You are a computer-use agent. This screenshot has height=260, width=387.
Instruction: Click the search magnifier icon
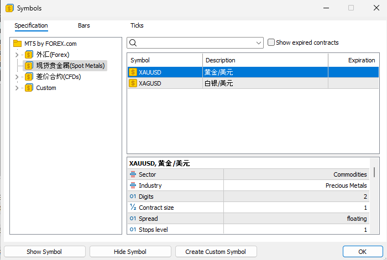tap(133, 43)
